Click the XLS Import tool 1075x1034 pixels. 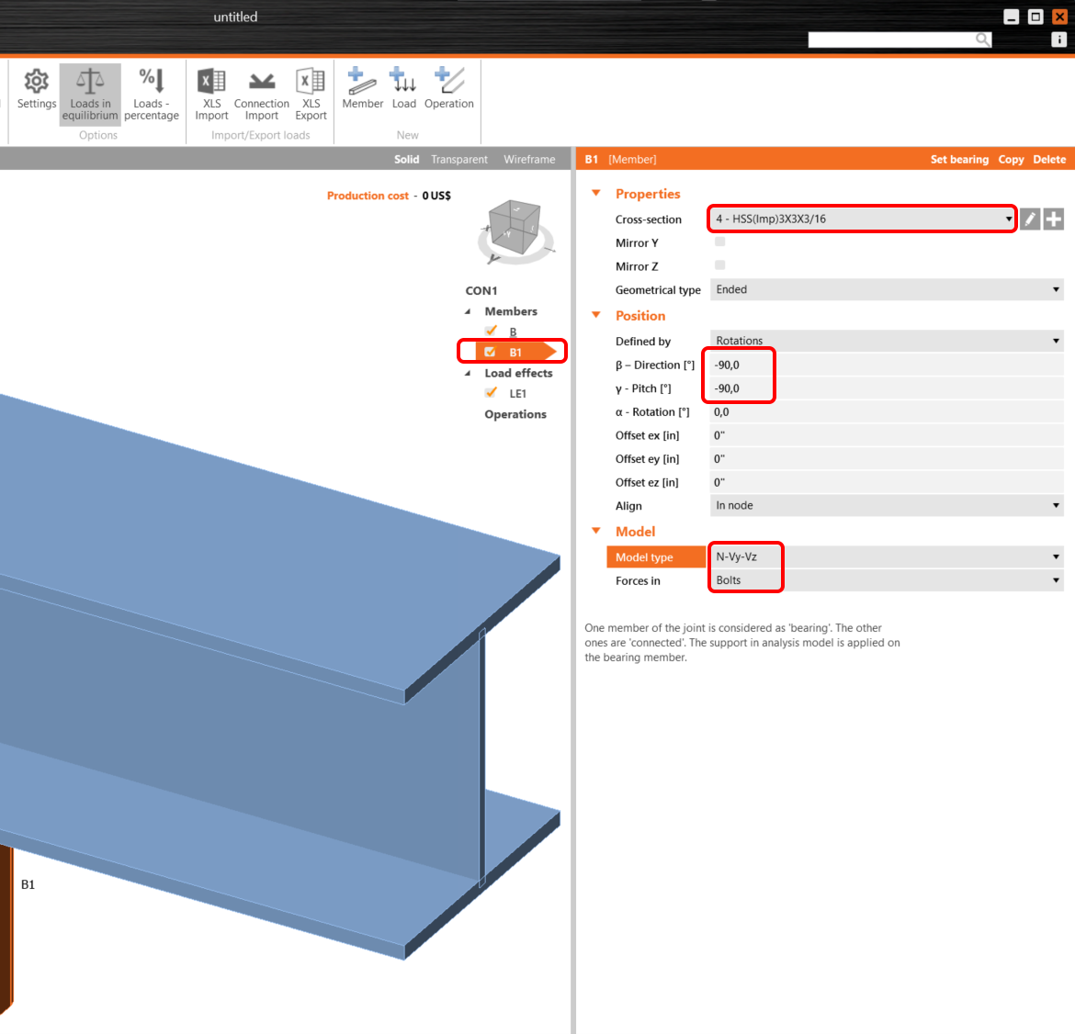point(211,92)
